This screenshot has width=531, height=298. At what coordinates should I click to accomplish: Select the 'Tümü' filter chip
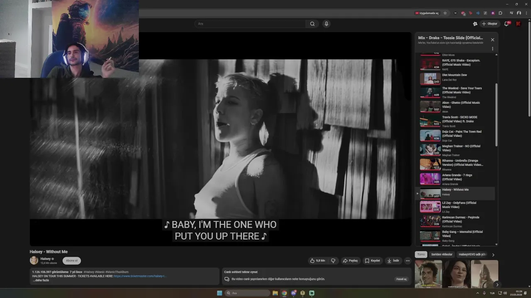[421, 255]
